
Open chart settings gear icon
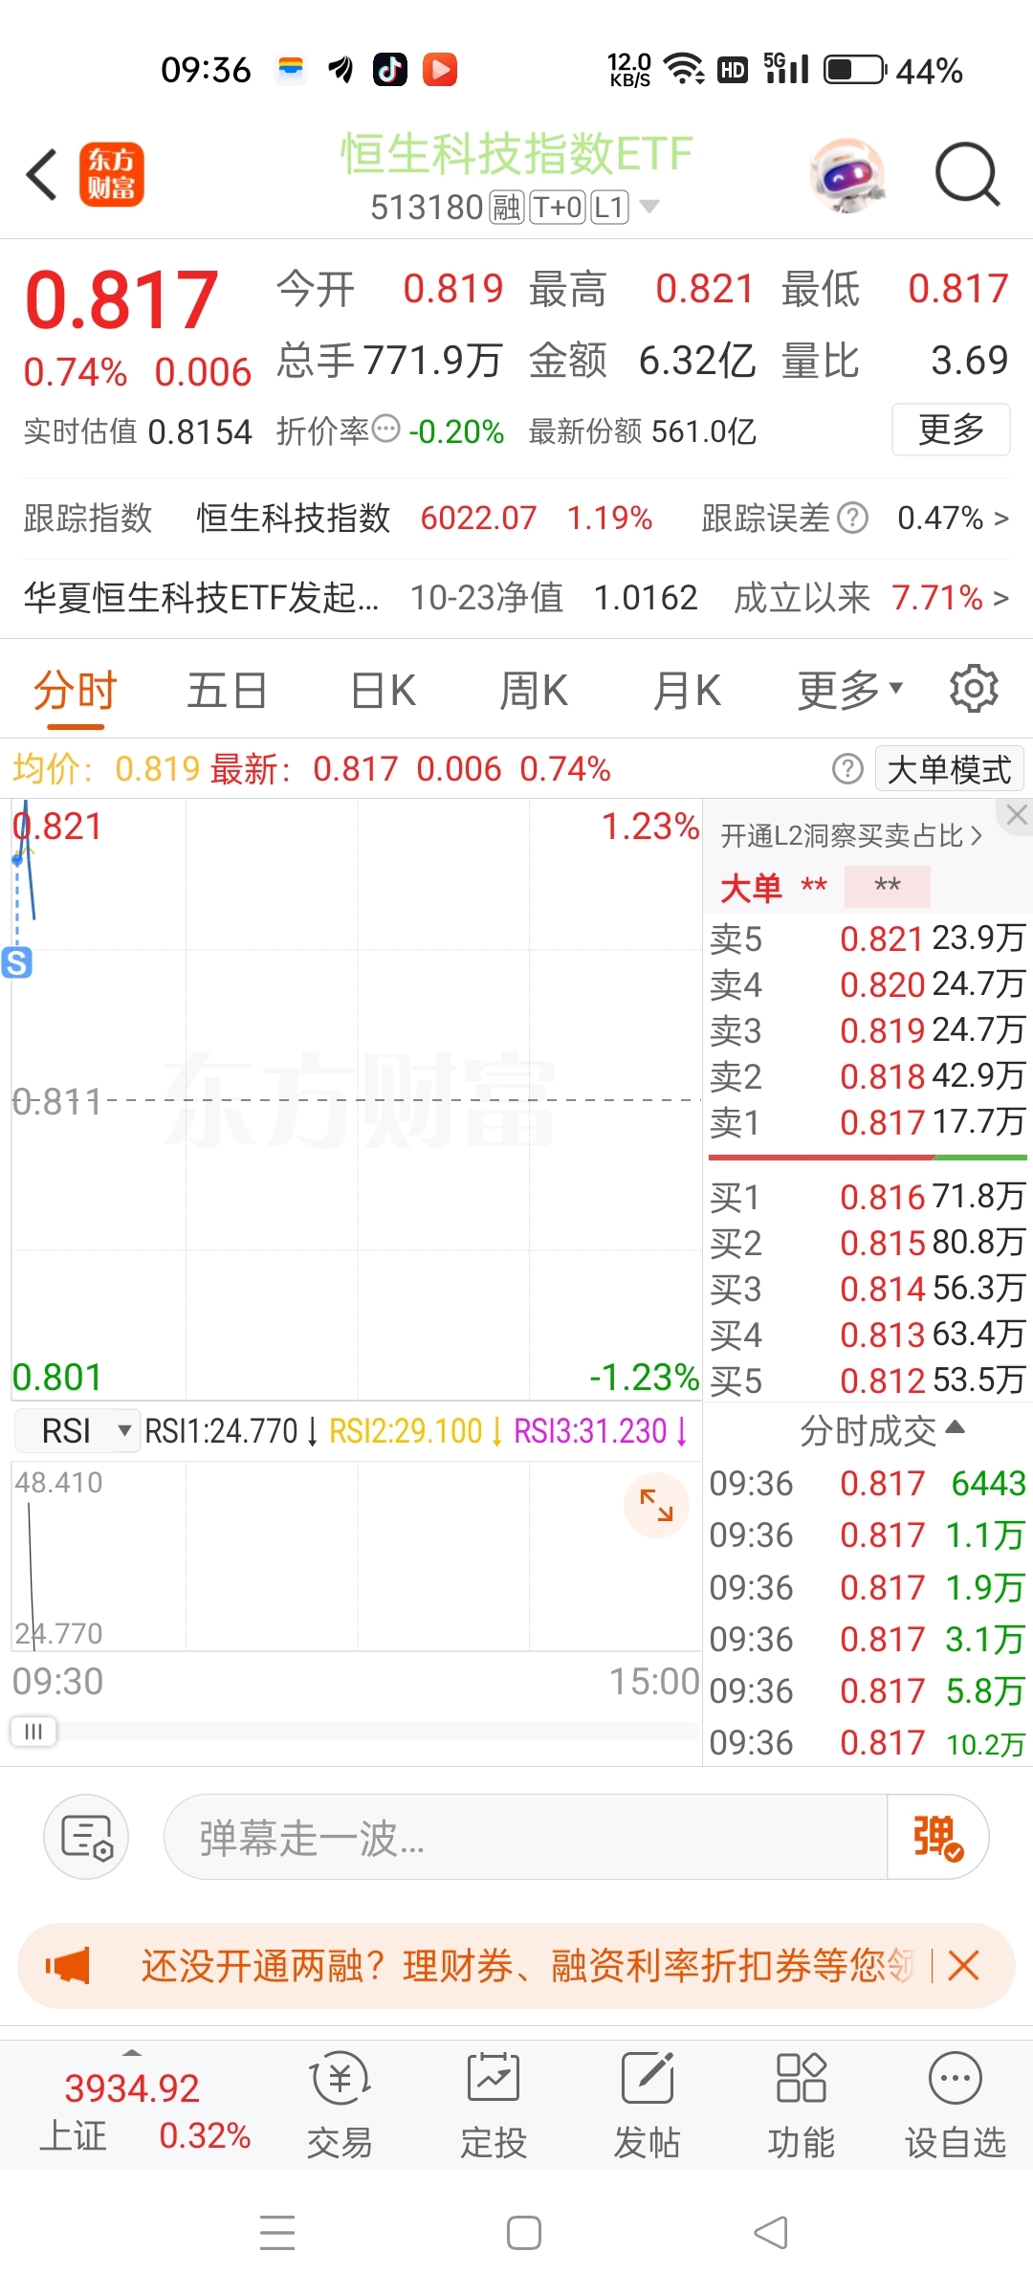[x=974, y=689]
